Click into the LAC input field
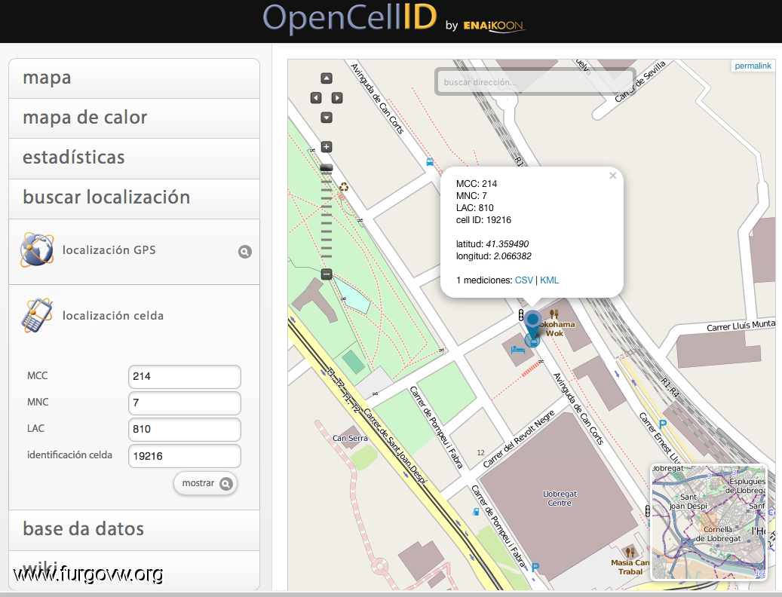 click(x=185, y=430)
